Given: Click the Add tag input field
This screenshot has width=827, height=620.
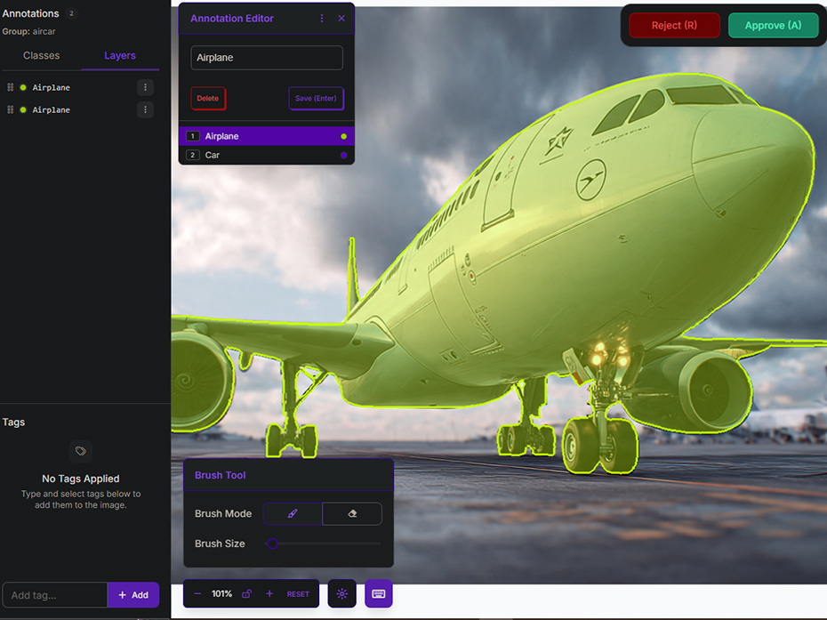Looking at the screenshot, I should point(55,595).
